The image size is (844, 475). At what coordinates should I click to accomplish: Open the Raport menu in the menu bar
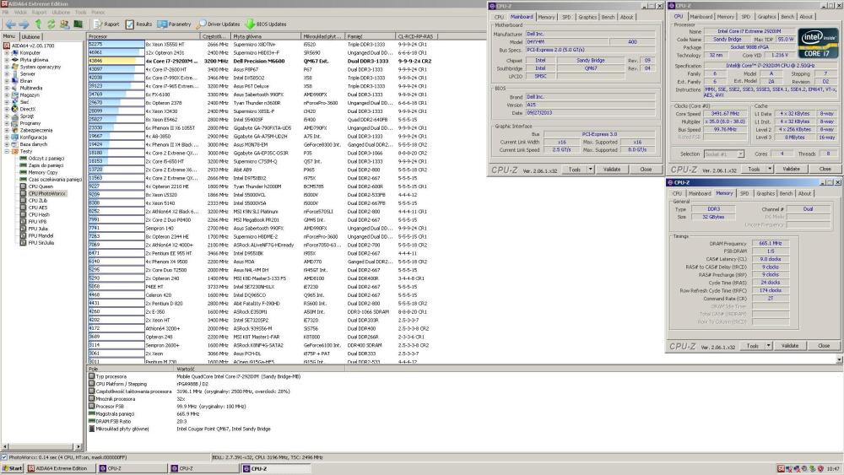click(39, 12)
